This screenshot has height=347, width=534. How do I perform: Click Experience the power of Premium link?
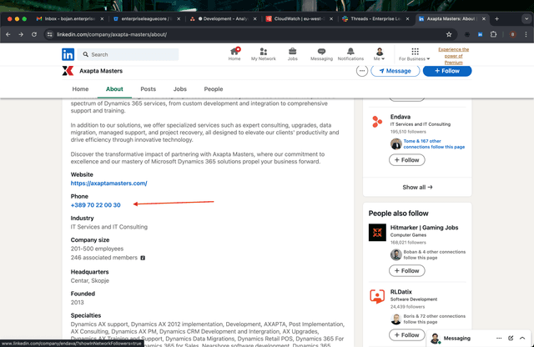click(x=454, y=56)
